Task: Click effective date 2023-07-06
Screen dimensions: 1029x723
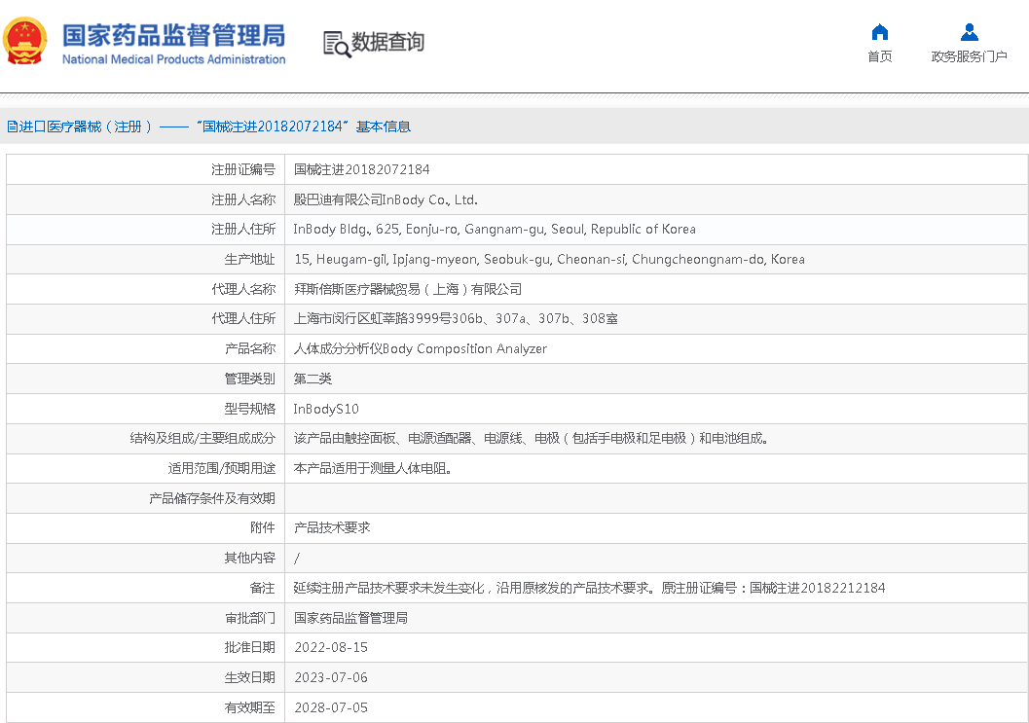Action: (x=331, y=677)
